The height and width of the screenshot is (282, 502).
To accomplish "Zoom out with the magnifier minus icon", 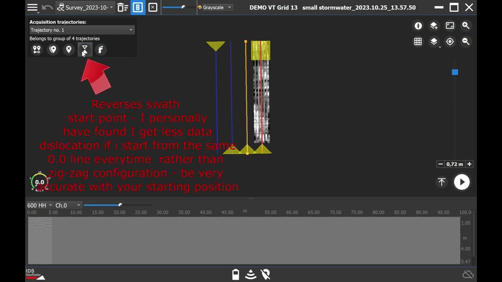I will 466,42.
